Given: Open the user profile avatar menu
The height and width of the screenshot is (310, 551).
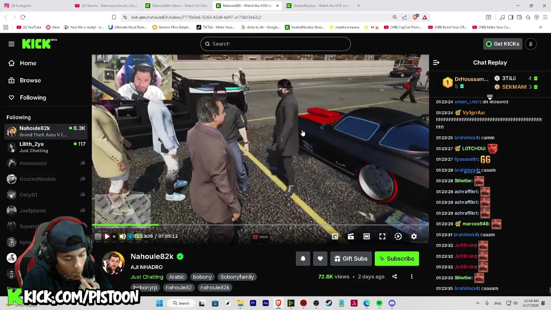Looking at the screenshot, I should (531, 44).
